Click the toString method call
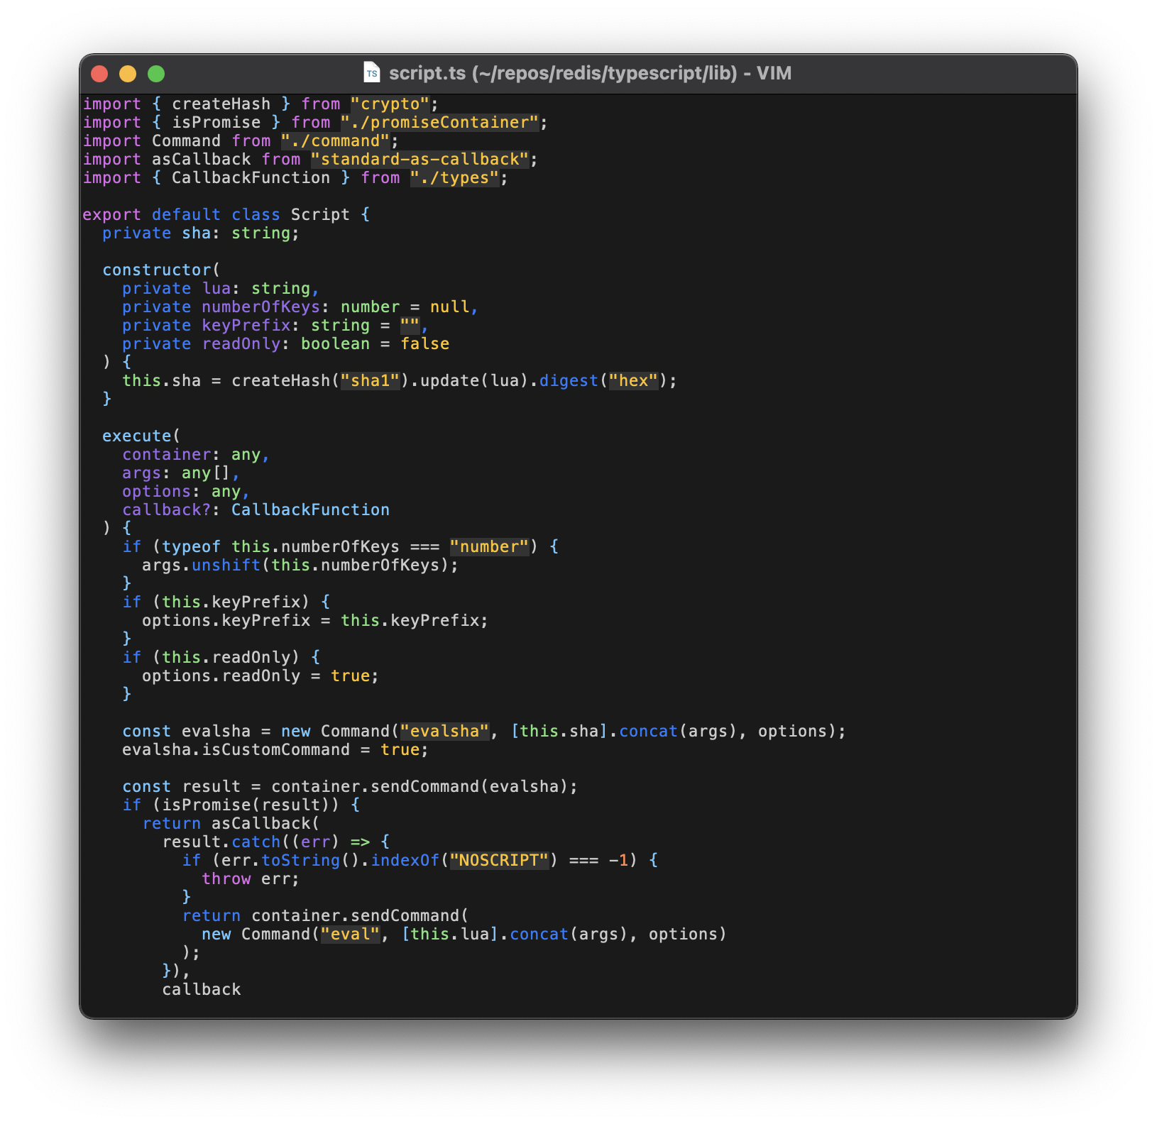Image resolution: width=1157 pixels, height=1124 pixels. 300,861
